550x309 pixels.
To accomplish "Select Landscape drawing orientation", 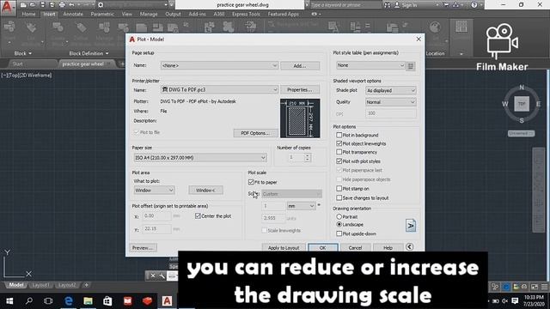I will click(x=339, y=224).
